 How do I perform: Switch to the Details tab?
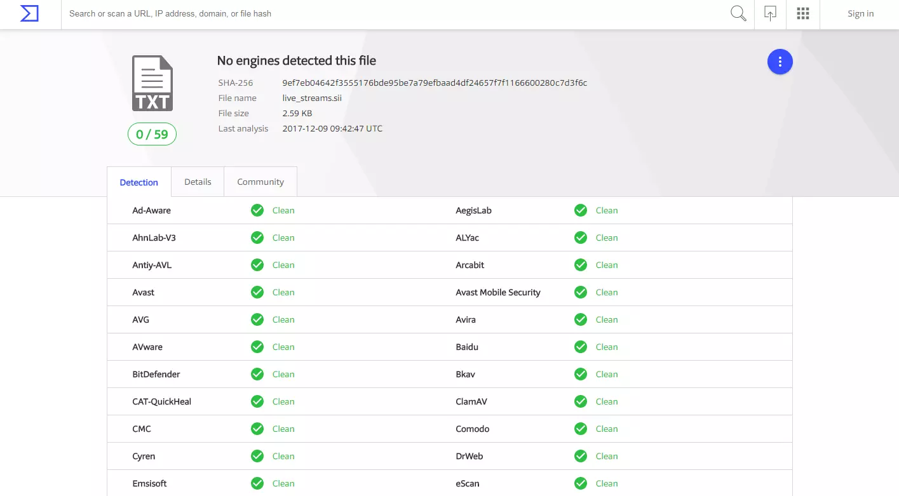pyautogui.click(x=198, y=182)
